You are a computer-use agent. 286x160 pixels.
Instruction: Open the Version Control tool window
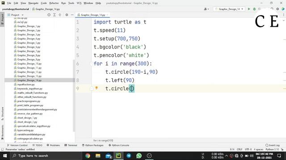[17, 145]
